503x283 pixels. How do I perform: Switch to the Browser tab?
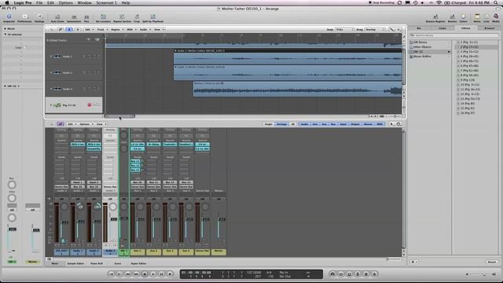click(489, 28)
